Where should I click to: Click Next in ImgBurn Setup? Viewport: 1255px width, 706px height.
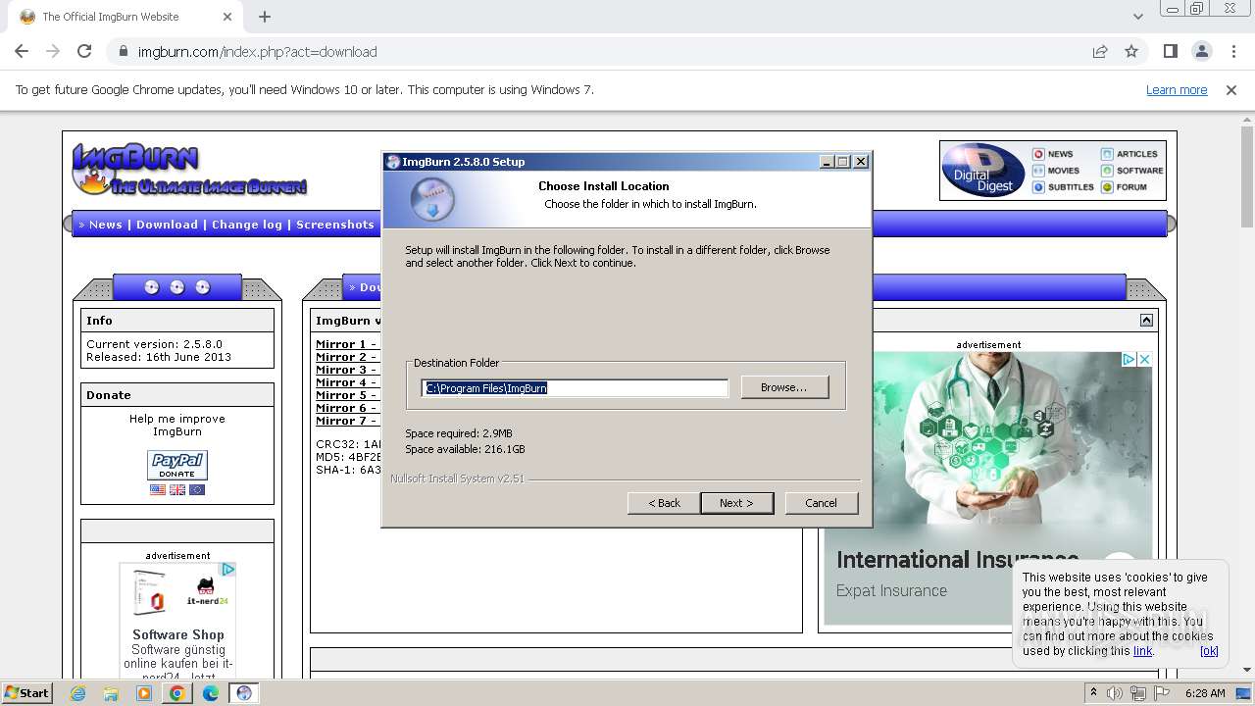coord(737,503)
